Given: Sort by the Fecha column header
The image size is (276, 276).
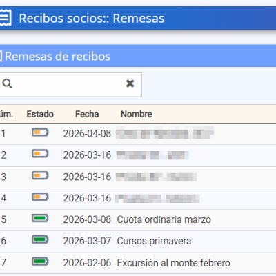Looking at the screenshot, I should pos(87,114).
